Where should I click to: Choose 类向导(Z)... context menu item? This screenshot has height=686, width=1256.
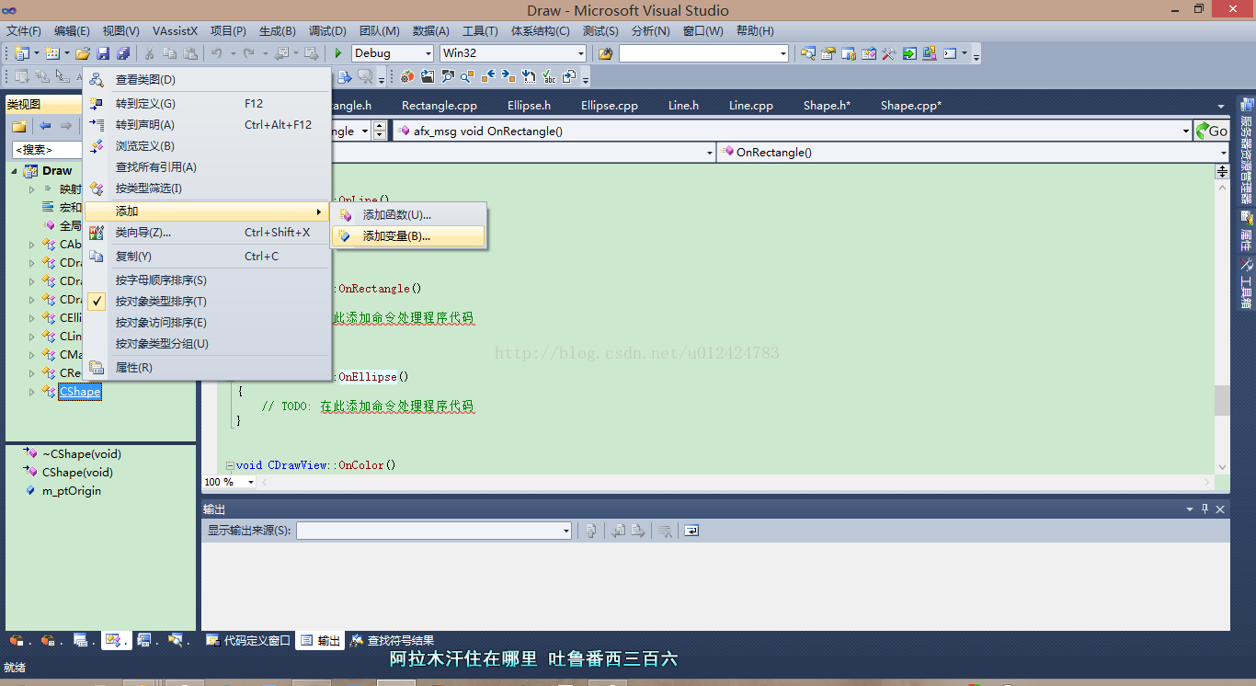[x=207, y=233]
